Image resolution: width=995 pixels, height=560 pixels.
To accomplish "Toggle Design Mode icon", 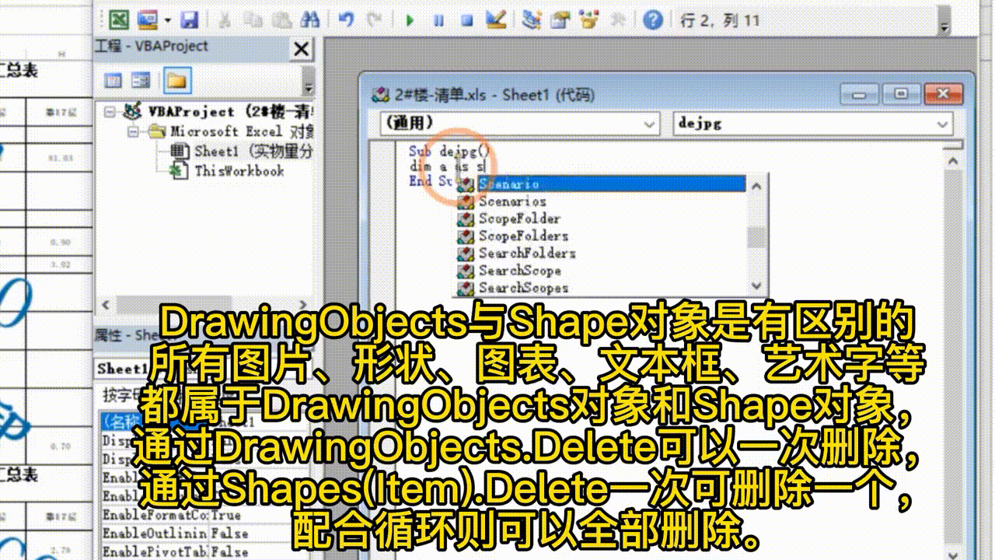I will (496, 19).
